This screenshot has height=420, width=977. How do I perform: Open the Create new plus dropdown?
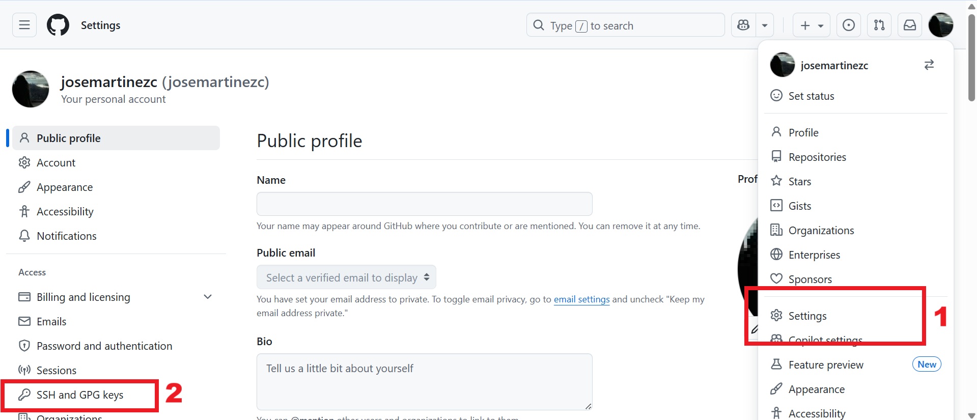coord(811,25)
